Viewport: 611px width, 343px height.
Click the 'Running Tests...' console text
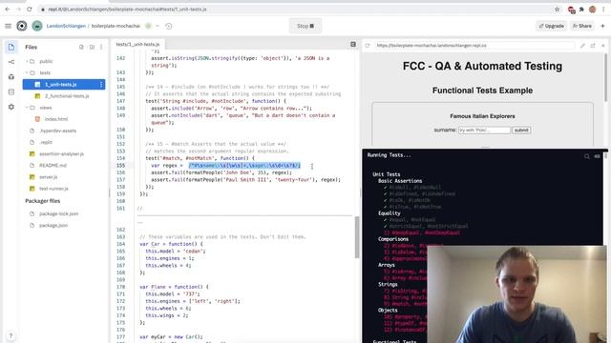click(x=389, y=155)
